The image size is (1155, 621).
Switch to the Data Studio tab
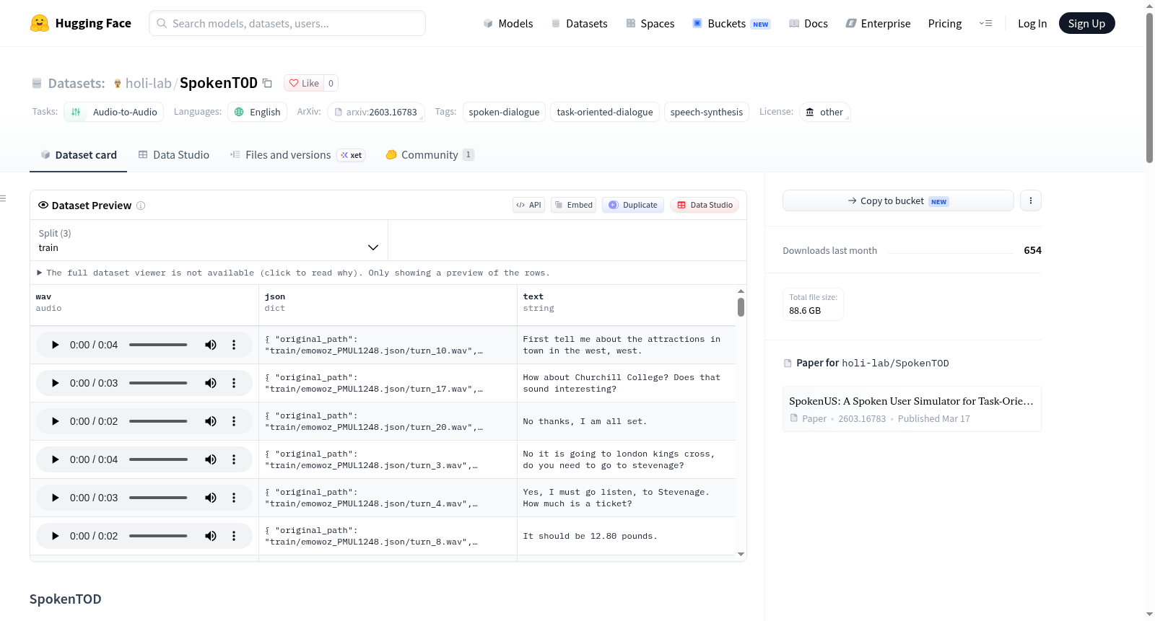pos(174,155)
